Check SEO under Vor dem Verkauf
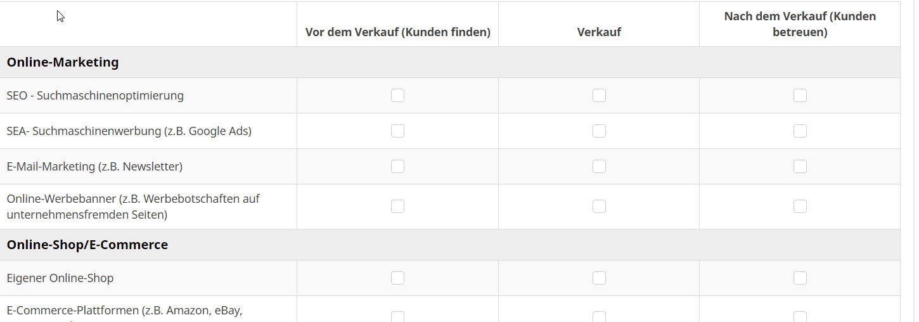 click(x=397, y=96)
